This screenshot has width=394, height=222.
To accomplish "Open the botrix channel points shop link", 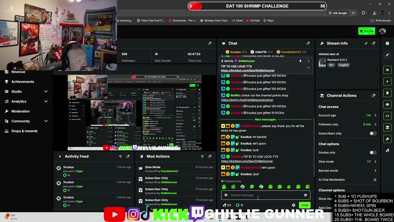I will (x=247, y=100).
